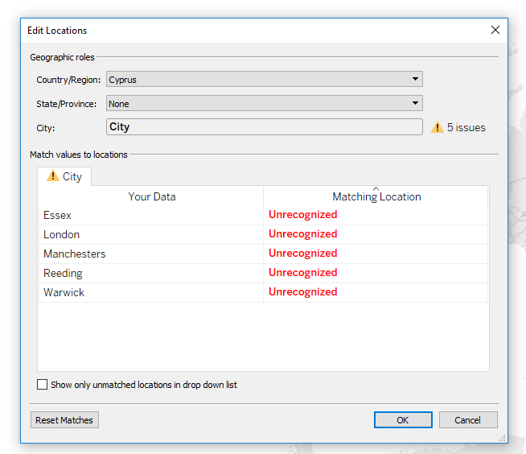Select the Warwick data row
This screenshot has width=526, height=454.
(x=263, y=292)
